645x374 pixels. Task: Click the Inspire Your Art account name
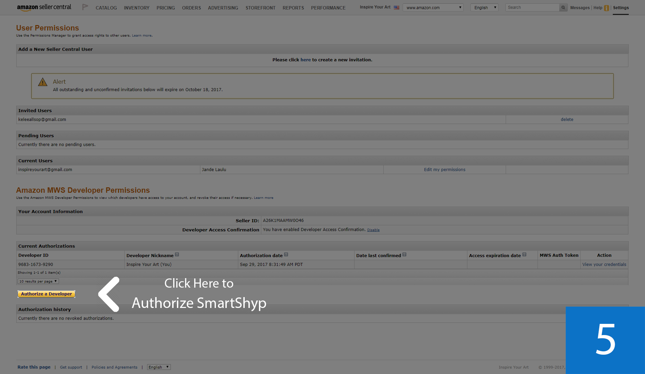[x=375, y=7]
